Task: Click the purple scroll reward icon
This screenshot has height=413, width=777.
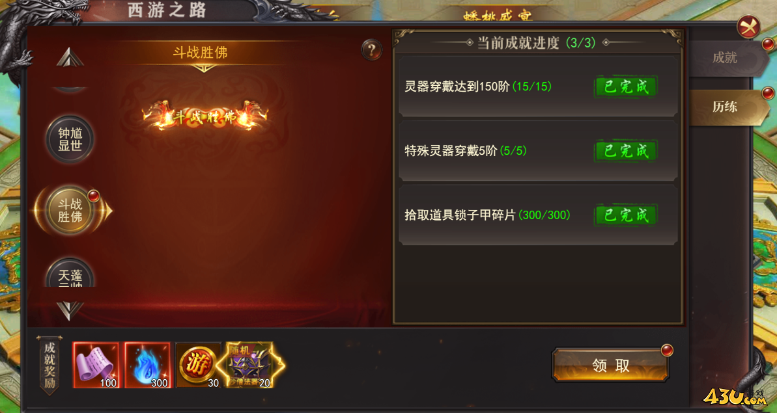Action: point(96,365)
